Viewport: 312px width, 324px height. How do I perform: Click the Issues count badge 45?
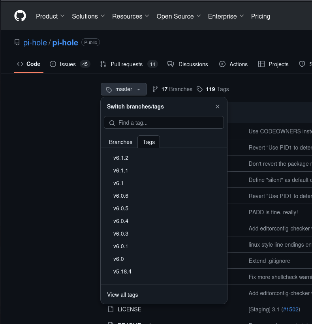pos(85,64)
